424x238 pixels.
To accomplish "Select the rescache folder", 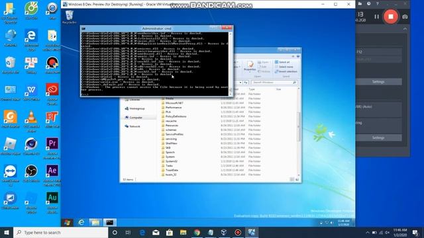I will coord(171,121).
